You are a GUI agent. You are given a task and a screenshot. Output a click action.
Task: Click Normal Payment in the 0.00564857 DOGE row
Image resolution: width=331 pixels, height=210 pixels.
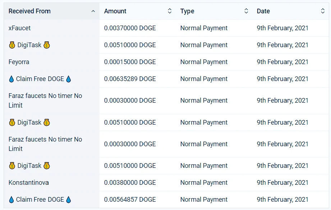pos(204,200)
